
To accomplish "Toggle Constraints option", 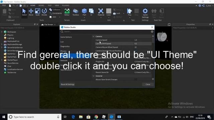I will tap(56, 13).
